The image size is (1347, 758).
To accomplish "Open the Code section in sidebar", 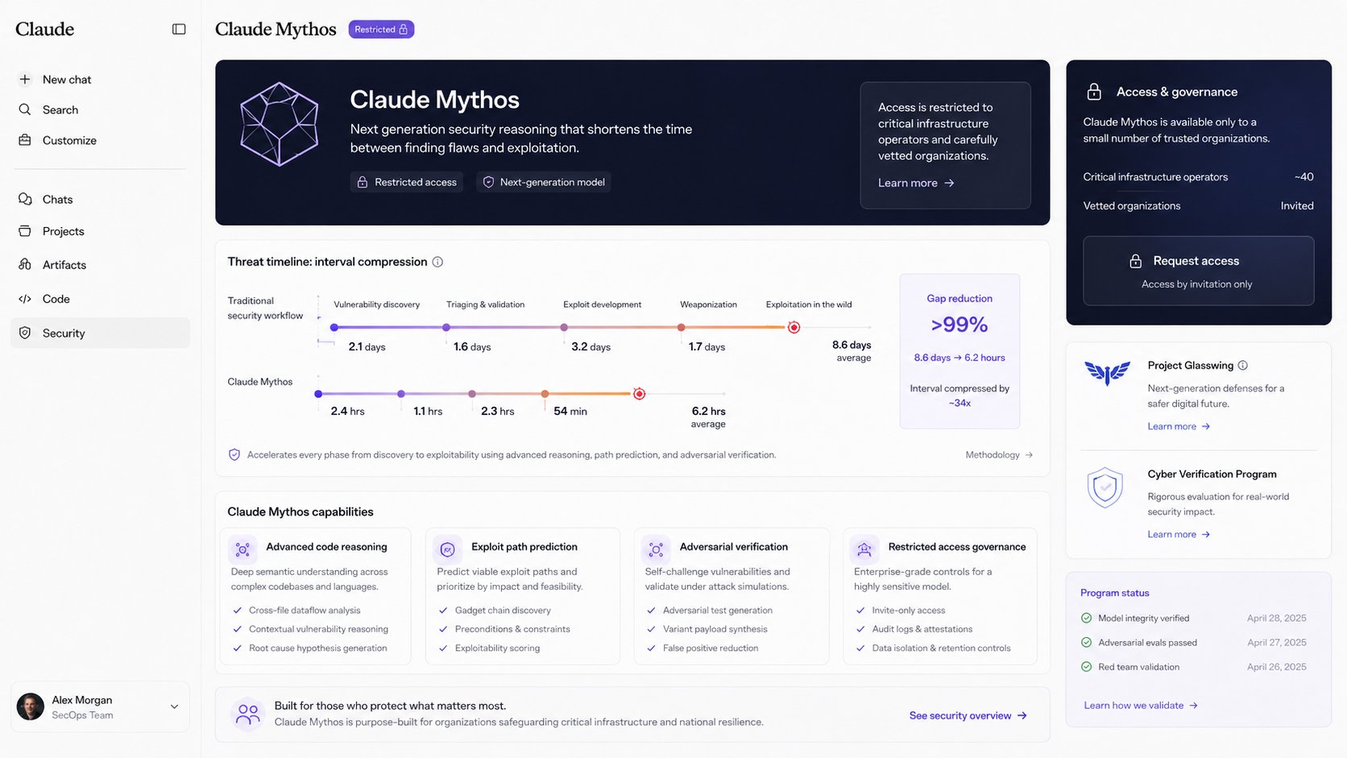I will coord(100,299).
